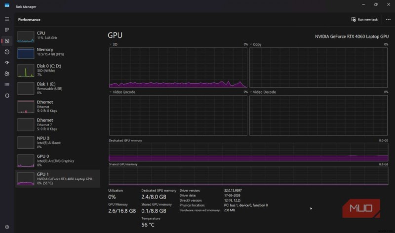Viewport: 395px width, 233px height.
Task: Click the Driver version number 32.0.15.9597
Action: point(233,191)
